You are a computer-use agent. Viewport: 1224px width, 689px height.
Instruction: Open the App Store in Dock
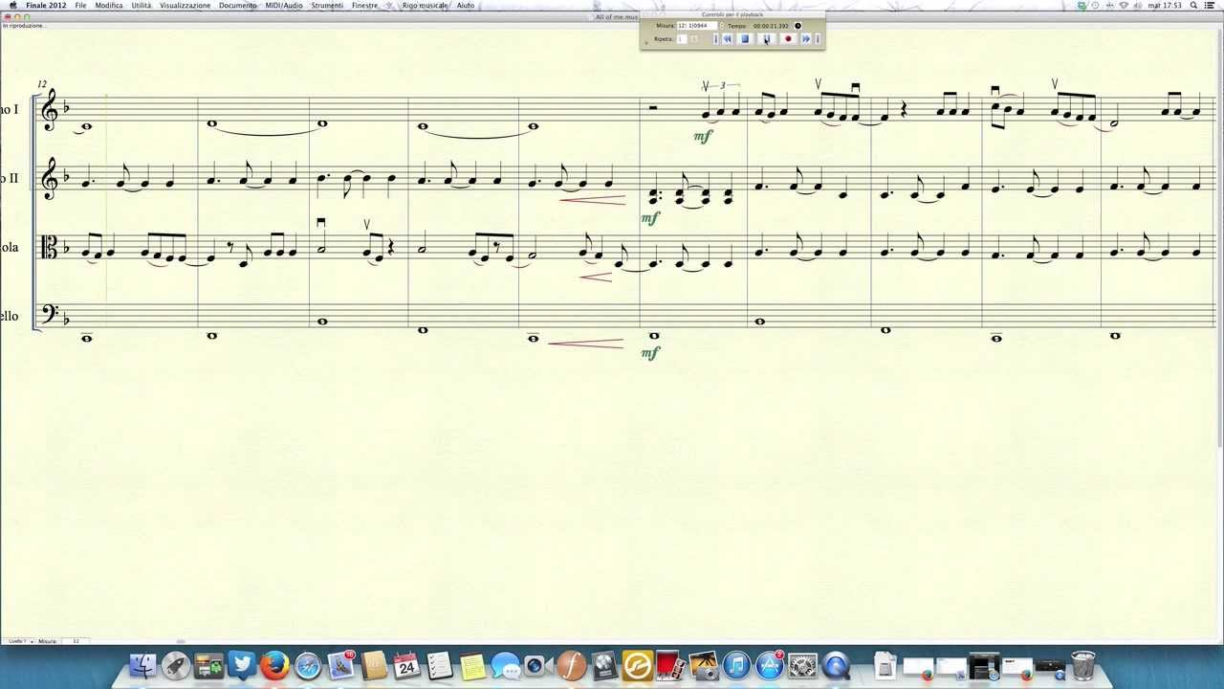coord(770,665)
